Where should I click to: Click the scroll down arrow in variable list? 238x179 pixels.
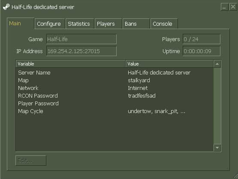pyautogui.click(x=217, y=148)
